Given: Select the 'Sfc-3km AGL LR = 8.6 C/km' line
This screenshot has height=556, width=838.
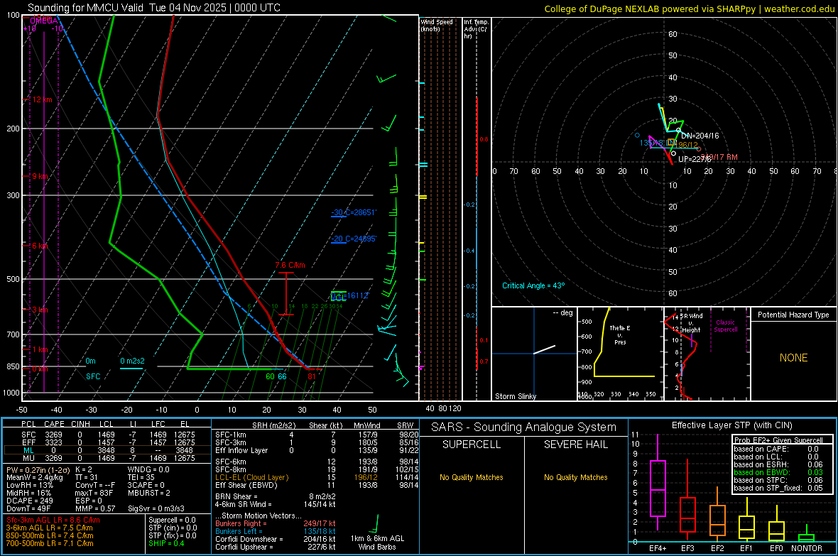Looking at the screenshot, I should 53,520.
